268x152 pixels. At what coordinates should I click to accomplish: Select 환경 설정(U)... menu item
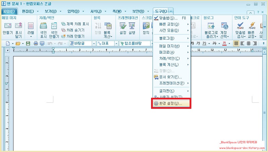pyautogui.click(x=171, y=103)
